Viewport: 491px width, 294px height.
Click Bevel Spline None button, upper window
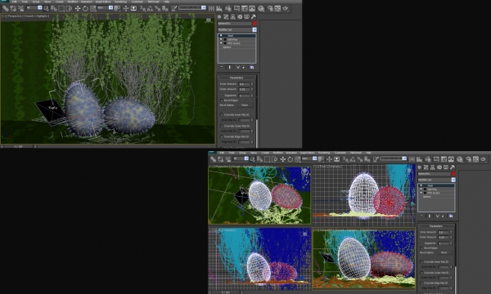(x=245, y=105)
